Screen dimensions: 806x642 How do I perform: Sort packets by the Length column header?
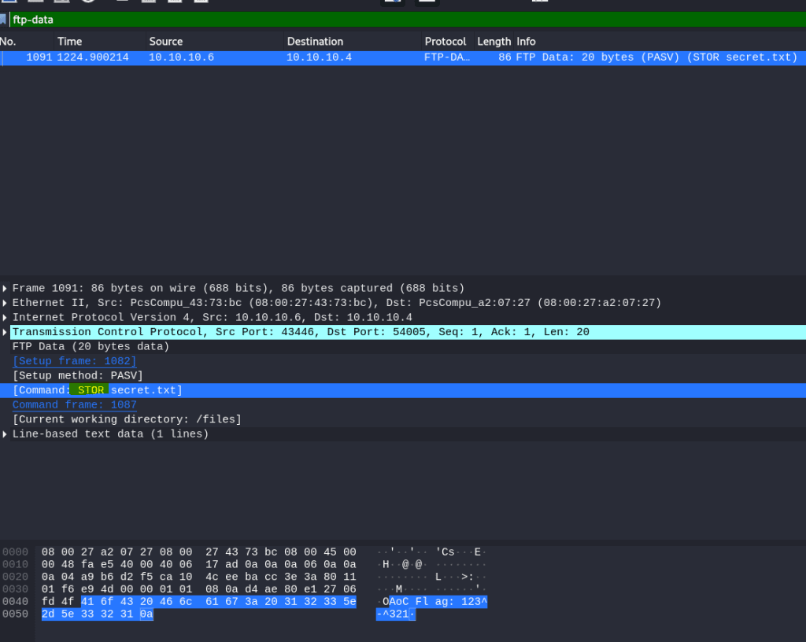coord(494,42)
